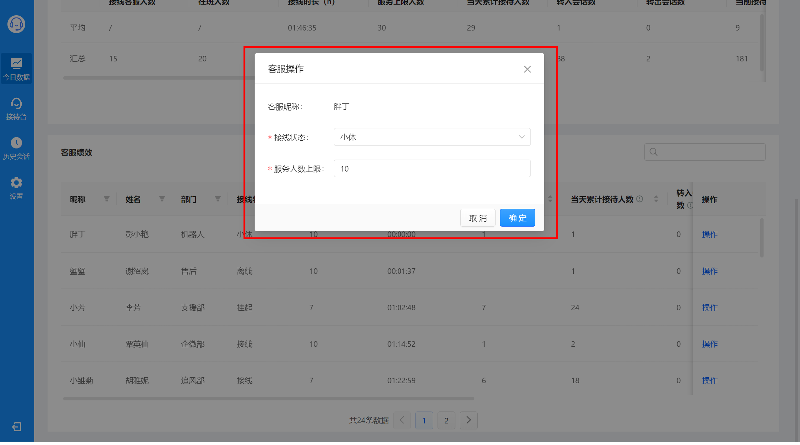The height and width of the screenshot is (445, 800).
Task: Close the 客服操作 dialog
Action: coord(527,69)
